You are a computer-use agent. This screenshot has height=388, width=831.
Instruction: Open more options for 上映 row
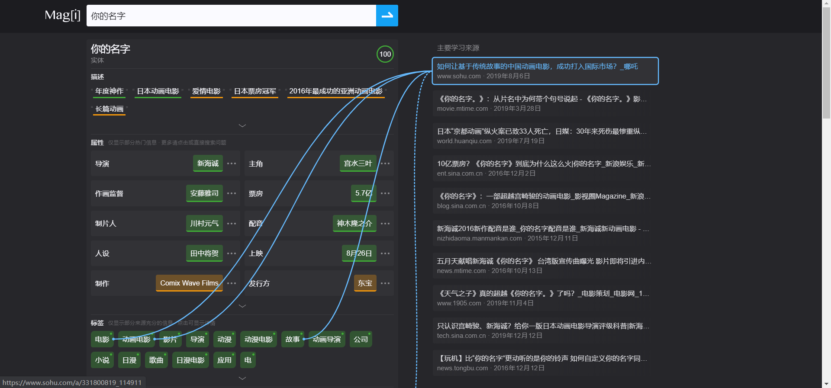385,253
